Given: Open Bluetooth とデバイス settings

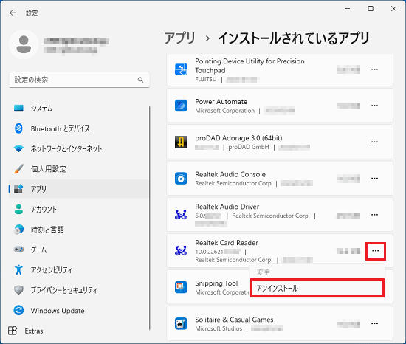Looking at the screenshot, I should [x=79, y=128].
